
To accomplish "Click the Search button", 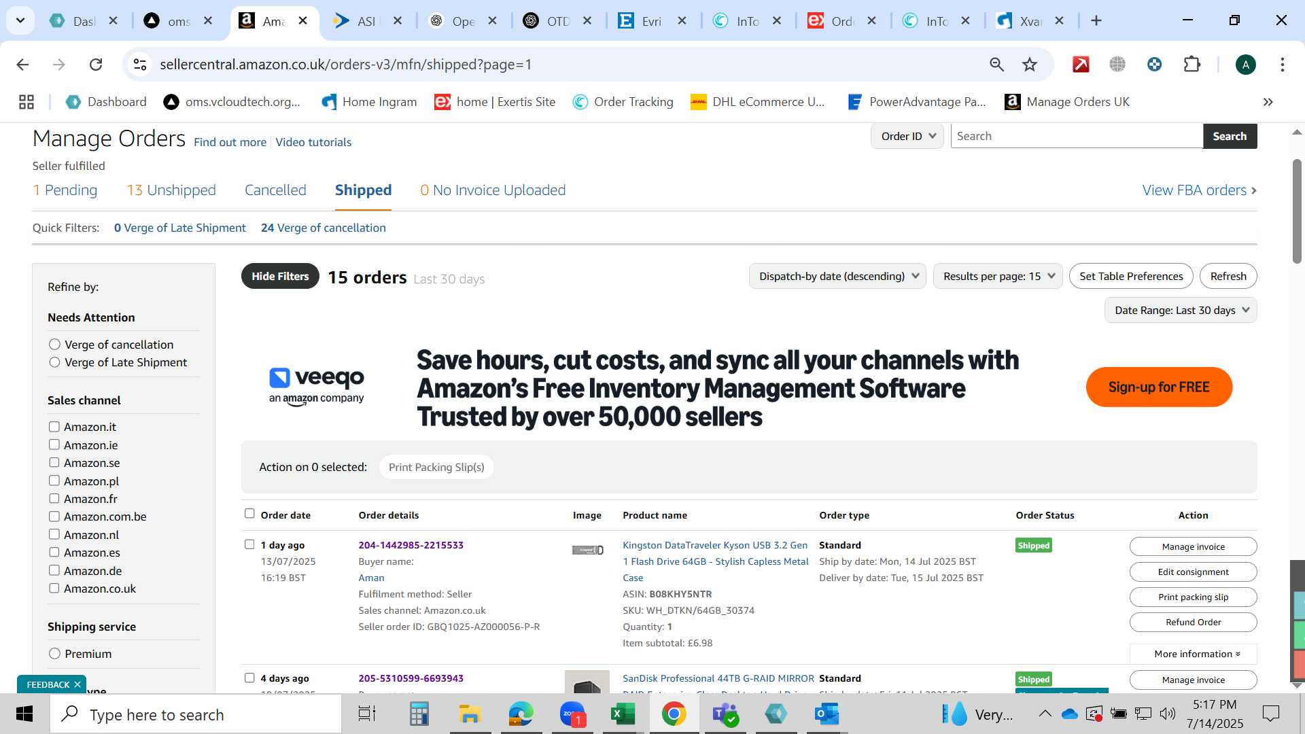I will (x=1230, y=136).
